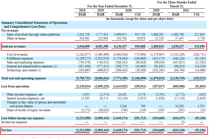Screen dimensions: 209x138
Task: Click the Total cost and operating expenses label
Action: [x=23, y=78]
